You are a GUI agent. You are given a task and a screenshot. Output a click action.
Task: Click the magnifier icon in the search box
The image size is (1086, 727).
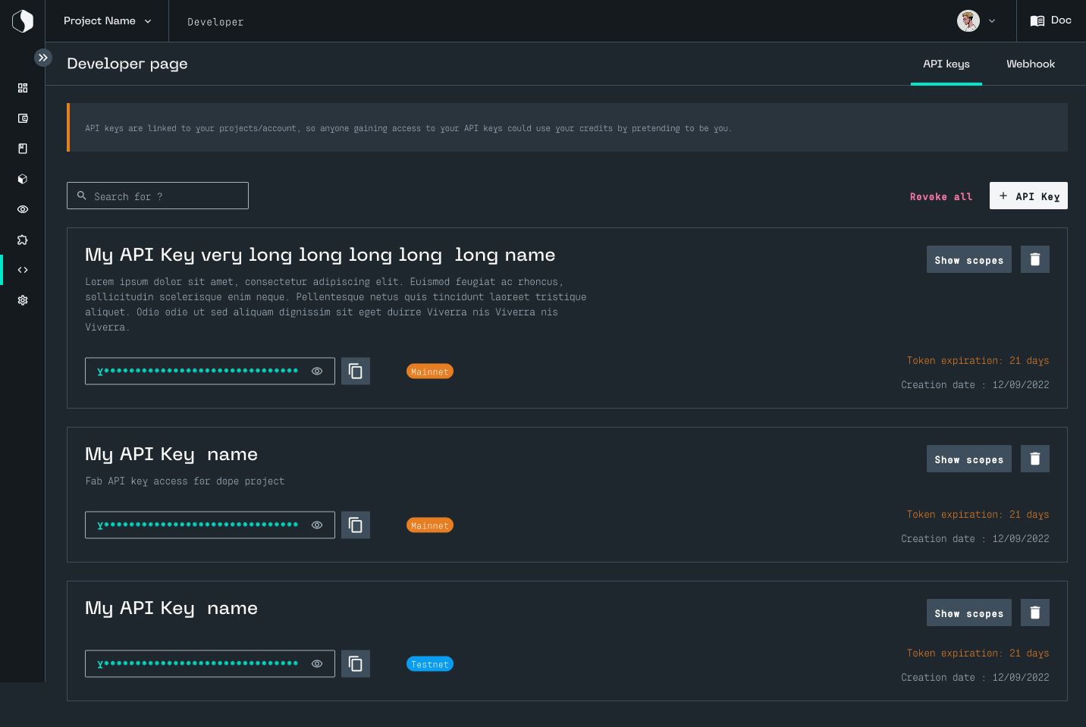[x=82, y=196]
